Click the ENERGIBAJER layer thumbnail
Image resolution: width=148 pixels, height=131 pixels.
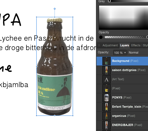(107, 125)
